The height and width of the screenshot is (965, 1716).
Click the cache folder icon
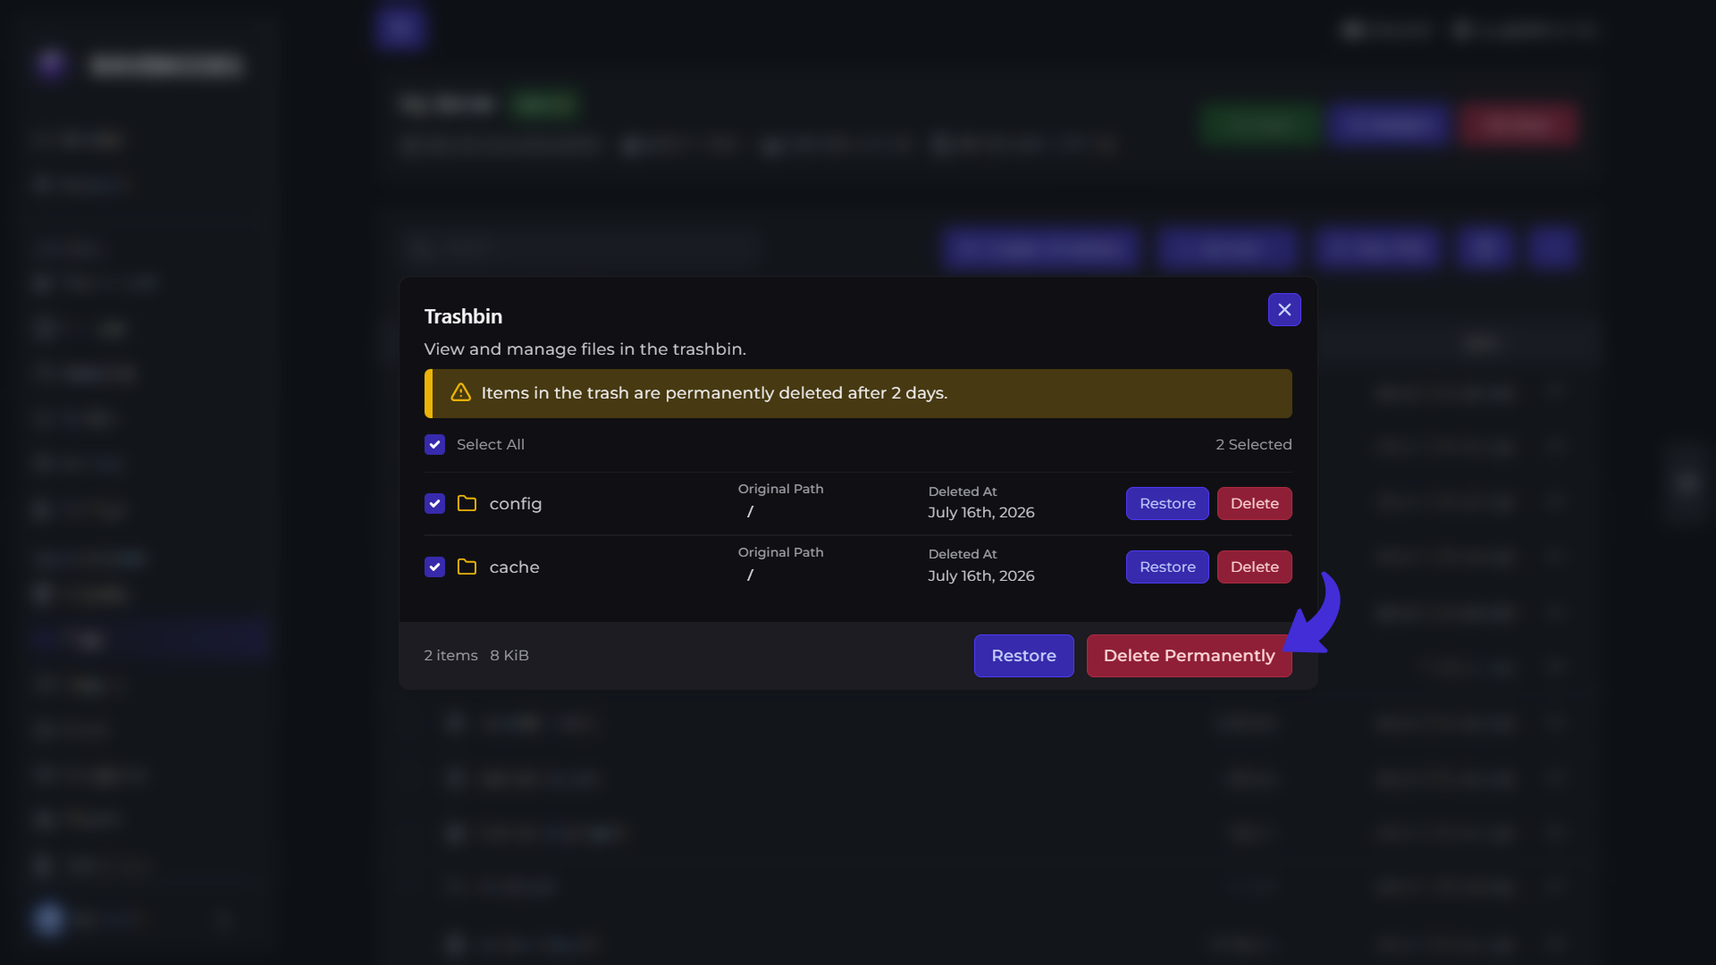(x=467, y=566)
